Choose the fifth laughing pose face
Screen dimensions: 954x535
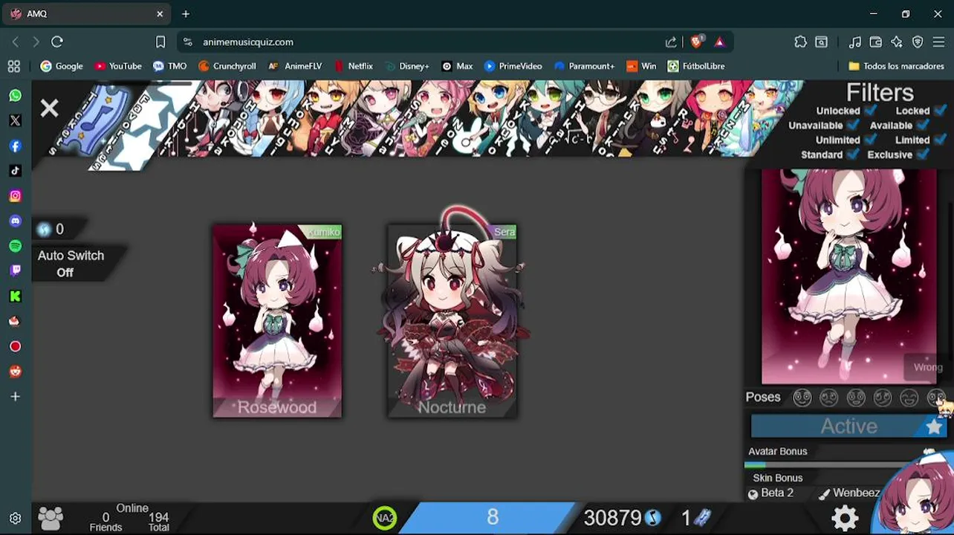[x=909, y=398]
